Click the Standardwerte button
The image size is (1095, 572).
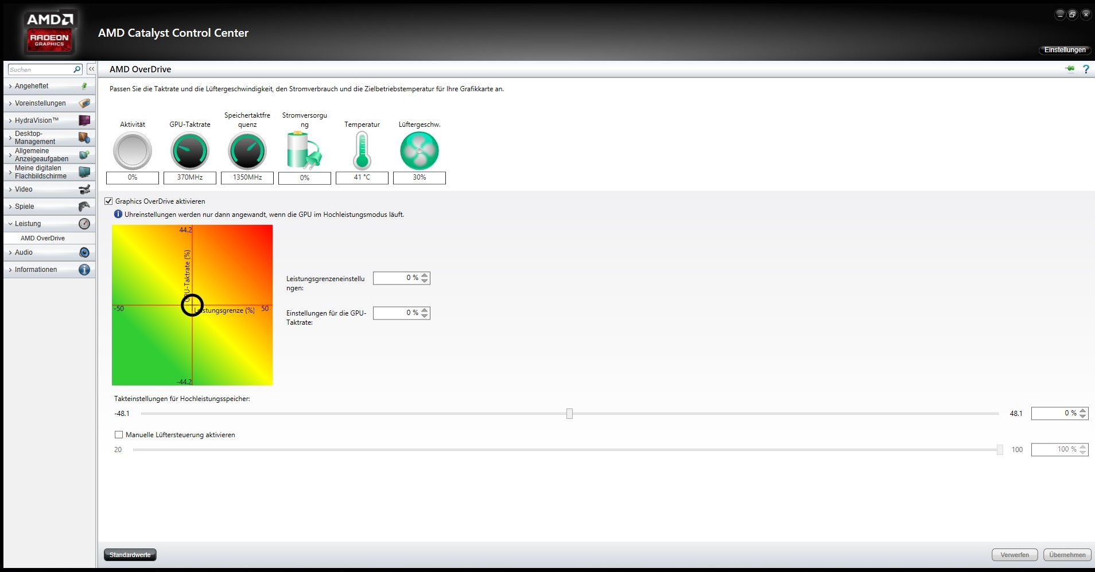[x=130, y=555]
